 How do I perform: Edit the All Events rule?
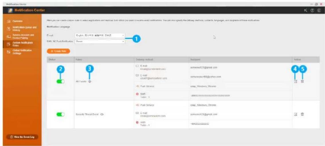(x=296, y=81)
